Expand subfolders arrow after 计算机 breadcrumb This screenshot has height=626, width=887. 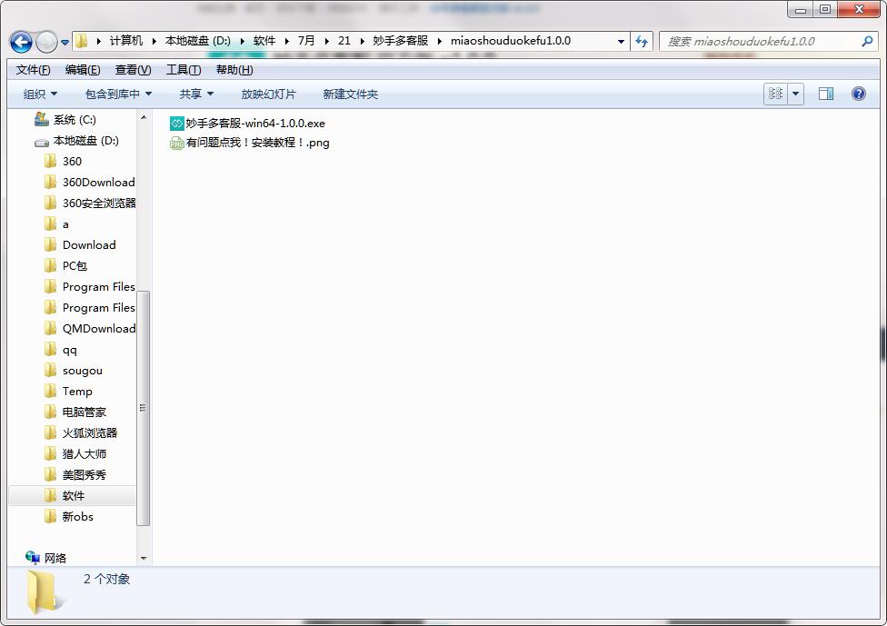coord(154,41)
